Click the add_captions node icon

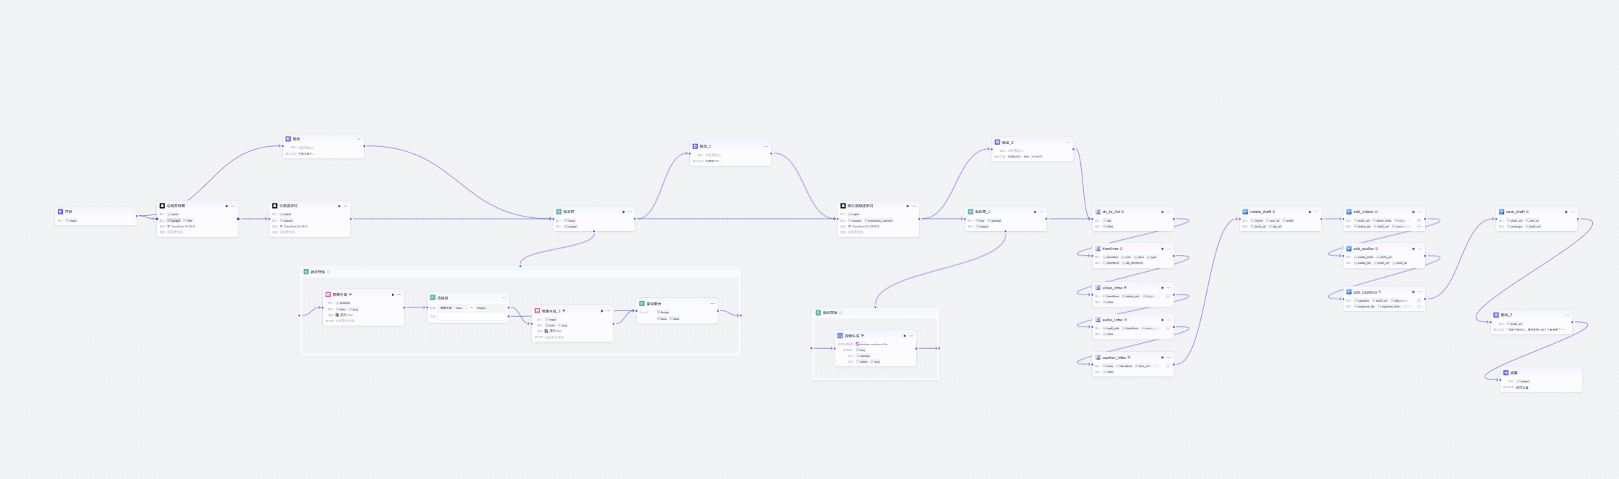(1349, 292)
